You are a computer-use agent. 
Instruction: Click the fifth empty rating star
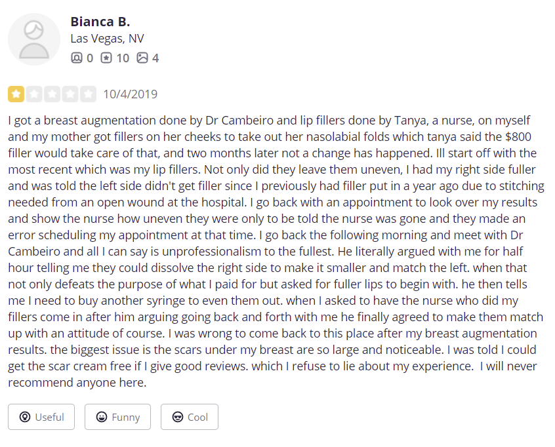pyautogui.click(x=88, y=94)
